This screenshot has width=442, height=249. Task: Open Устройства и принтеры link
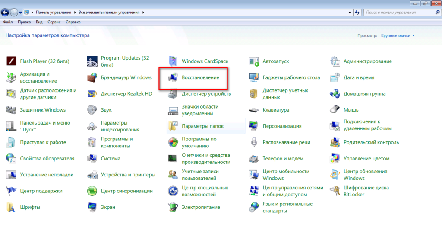click(x=128, y=175)
